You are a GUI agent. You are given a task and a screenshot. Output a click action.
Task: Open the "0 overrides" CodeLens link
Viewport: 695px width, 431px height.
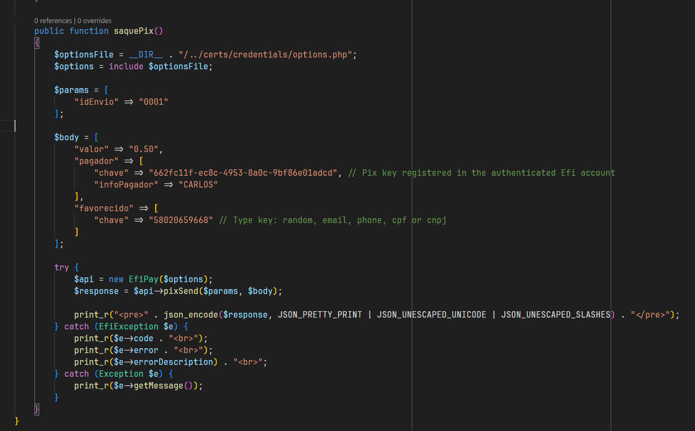tap(94, 21)
